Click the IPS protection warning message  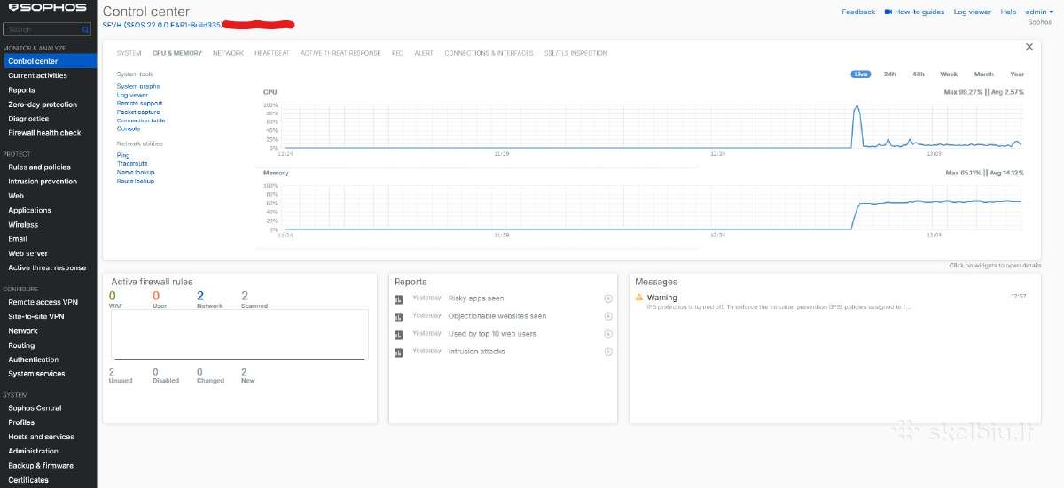point(778,306)
